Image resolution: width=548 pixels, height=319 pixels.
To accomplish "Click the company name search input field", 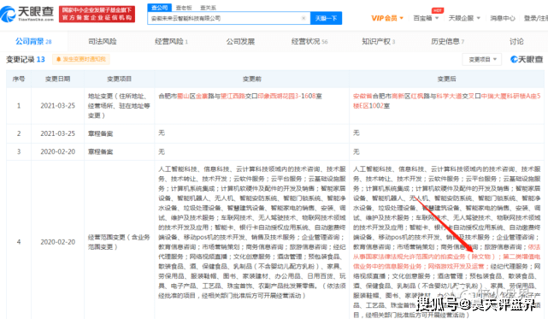I will tap(224, 18).
